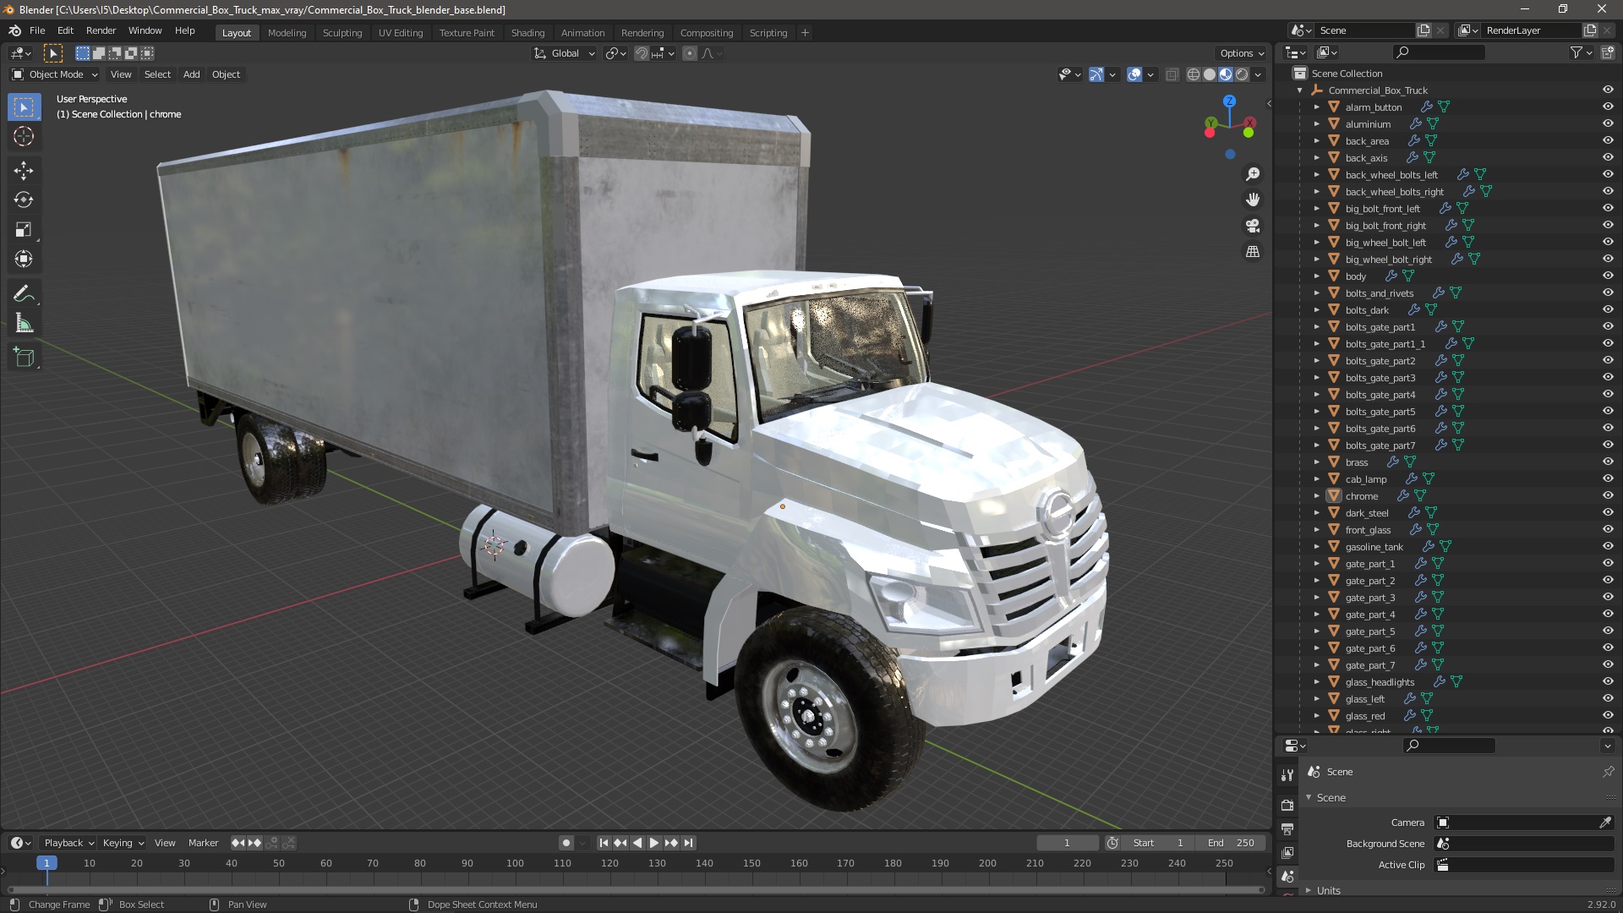The height and width of the screenshot is (913, 1623).
Task: Hide Commercial_Box_Truck collection visibility
Action: tap(1608, 90)
